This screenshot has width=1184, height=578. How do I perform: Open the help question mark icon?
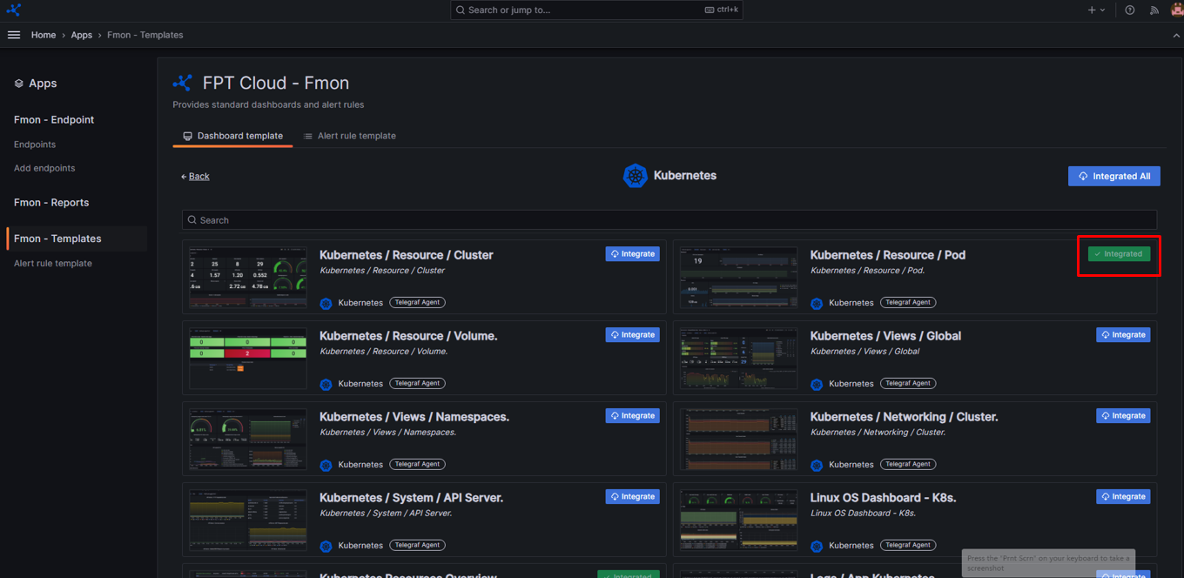[1130, 10]
